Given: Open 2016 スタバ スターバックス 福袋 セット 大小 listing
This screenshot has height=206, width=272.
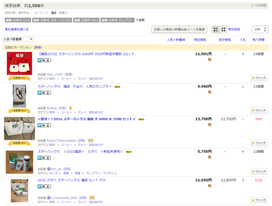Looking at the screenshot, I should (71, 180).
